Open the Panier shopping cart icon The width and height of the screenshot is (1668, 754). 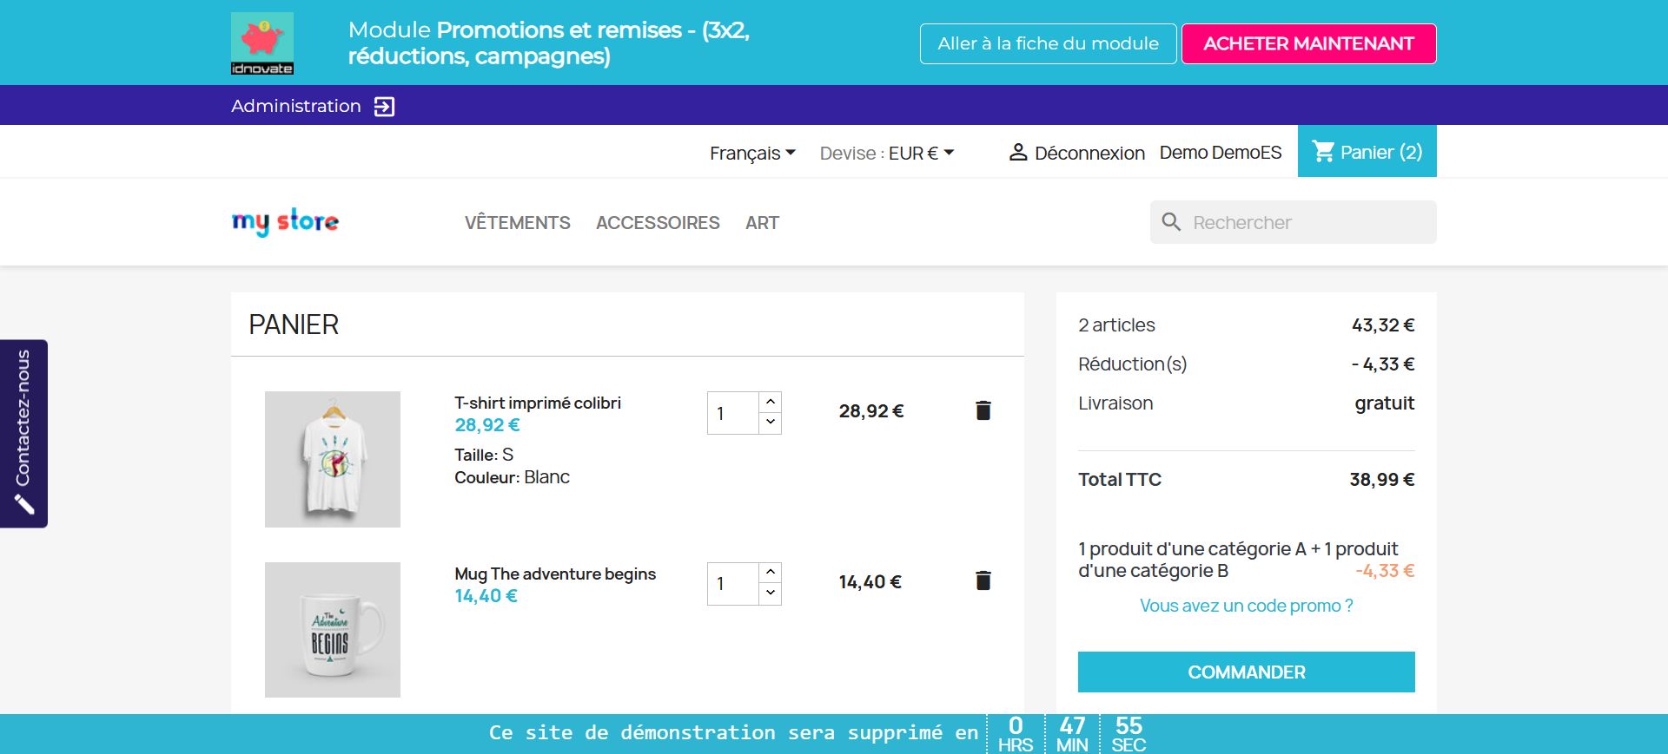pos(1323,152)
